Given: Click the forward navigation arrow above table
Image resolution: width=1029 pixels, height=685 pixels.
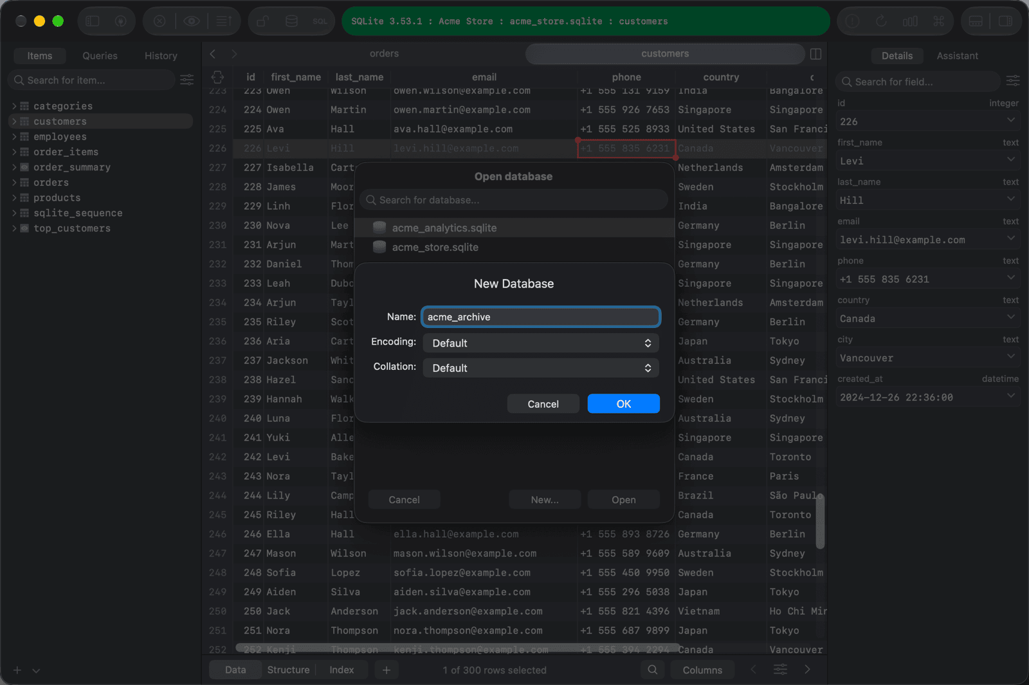Looking at the screenshot, I should click(234, 54).
